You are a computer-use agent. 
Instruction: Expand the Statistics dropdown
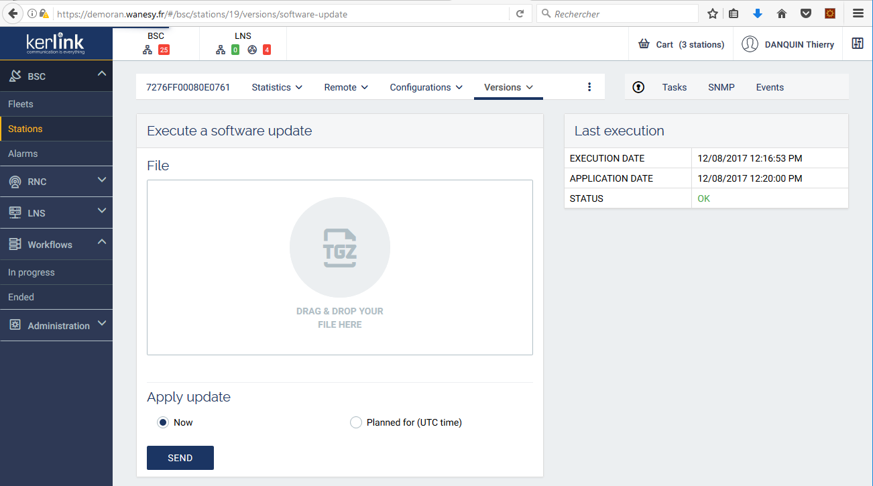coord(277,87)
